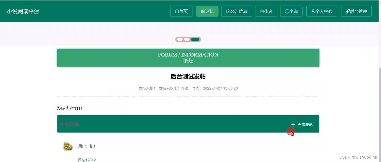The width and height of the screenshot is (381, 162).
Task: Click the profile icon on 作者
Action: (262, 11)
